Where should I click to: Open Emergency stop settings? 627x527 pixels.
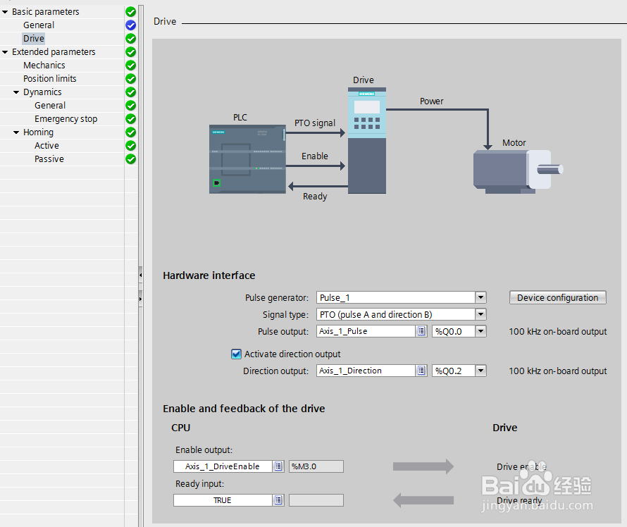point(66,119)
